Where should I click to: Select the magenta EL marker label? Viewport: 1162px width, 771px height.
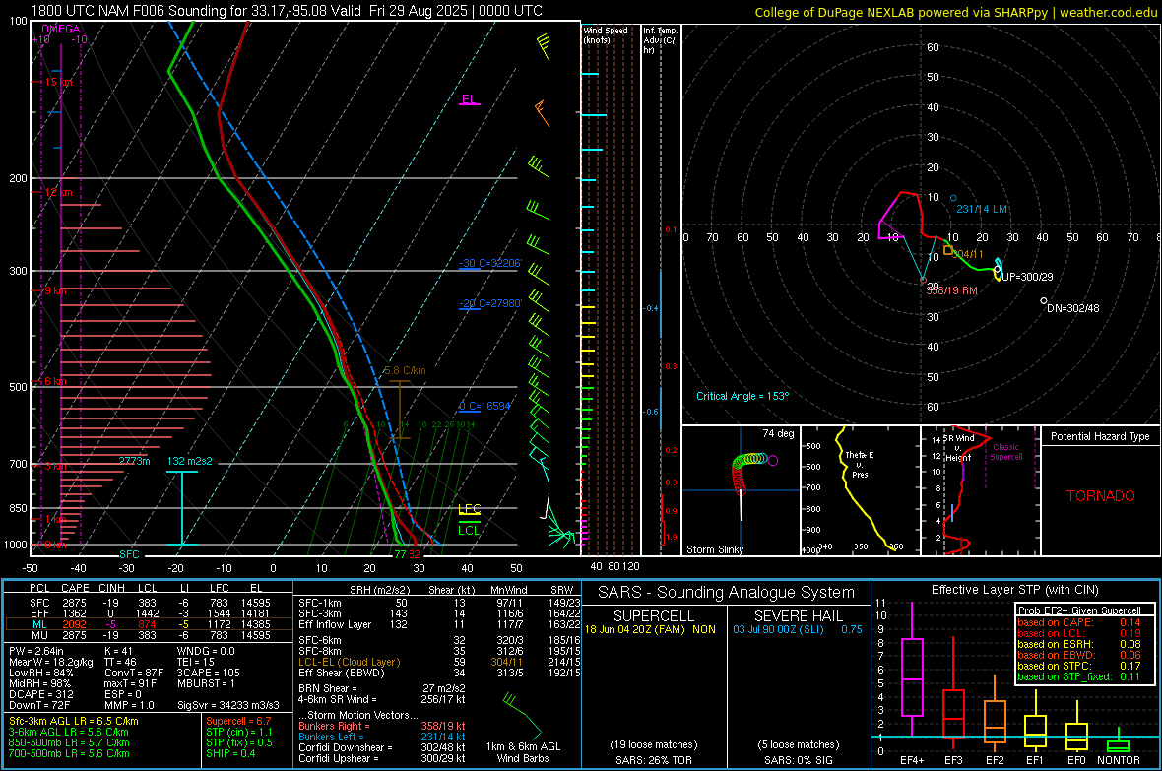coord(469,99)
